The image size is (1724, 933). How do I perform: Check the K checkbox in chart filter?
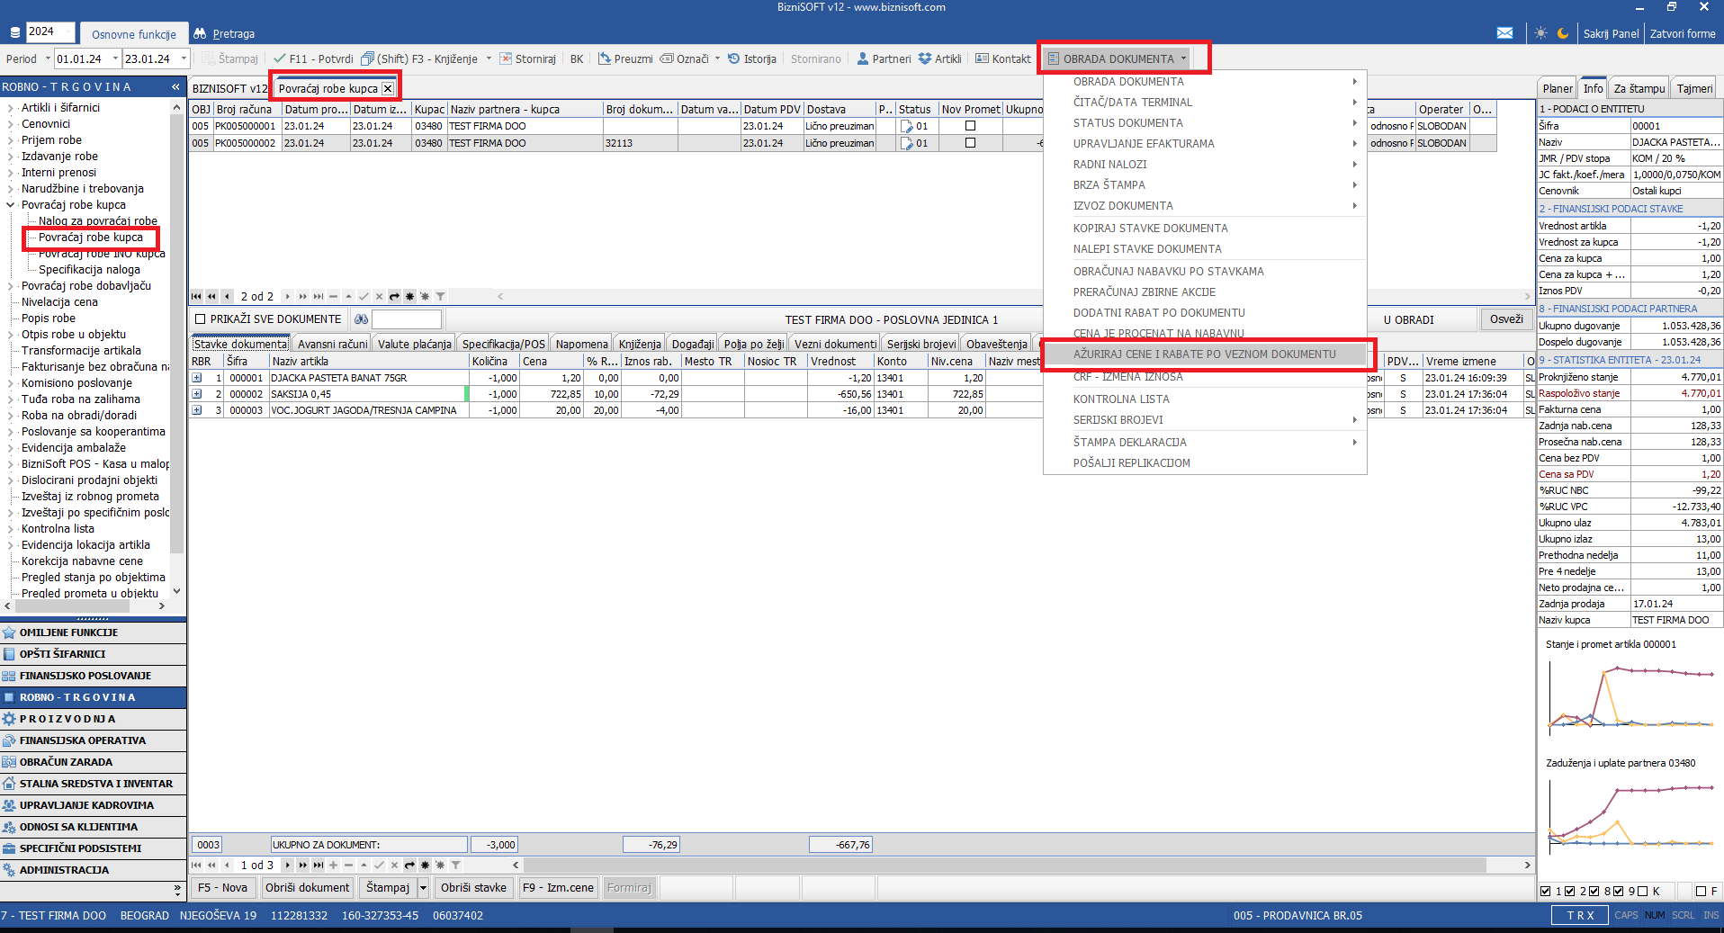[1642, 891]
